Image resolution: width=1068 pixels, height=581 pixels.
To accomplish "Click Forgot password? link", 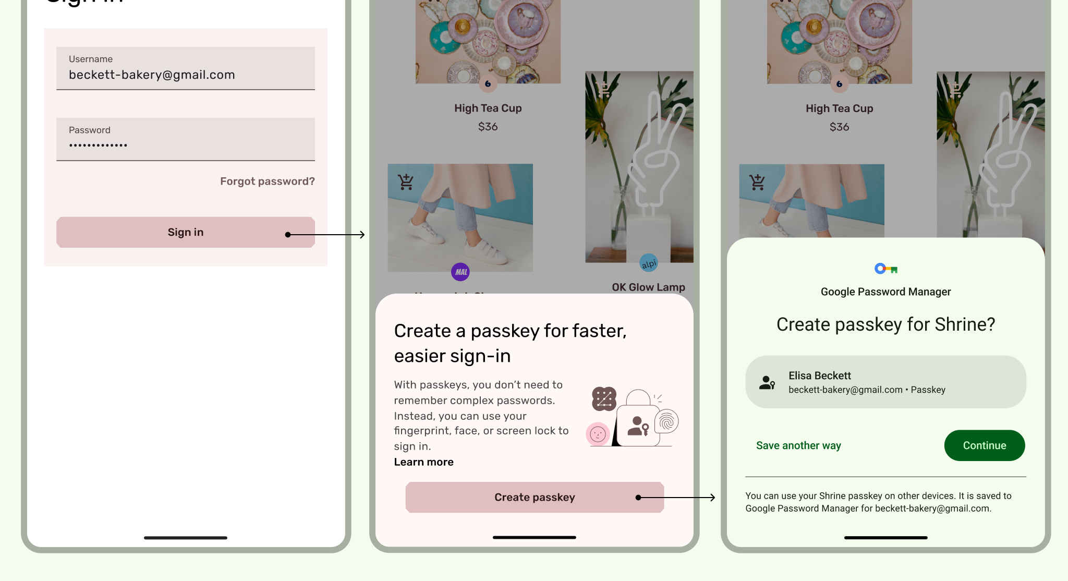I will click(x=268, y=181).
